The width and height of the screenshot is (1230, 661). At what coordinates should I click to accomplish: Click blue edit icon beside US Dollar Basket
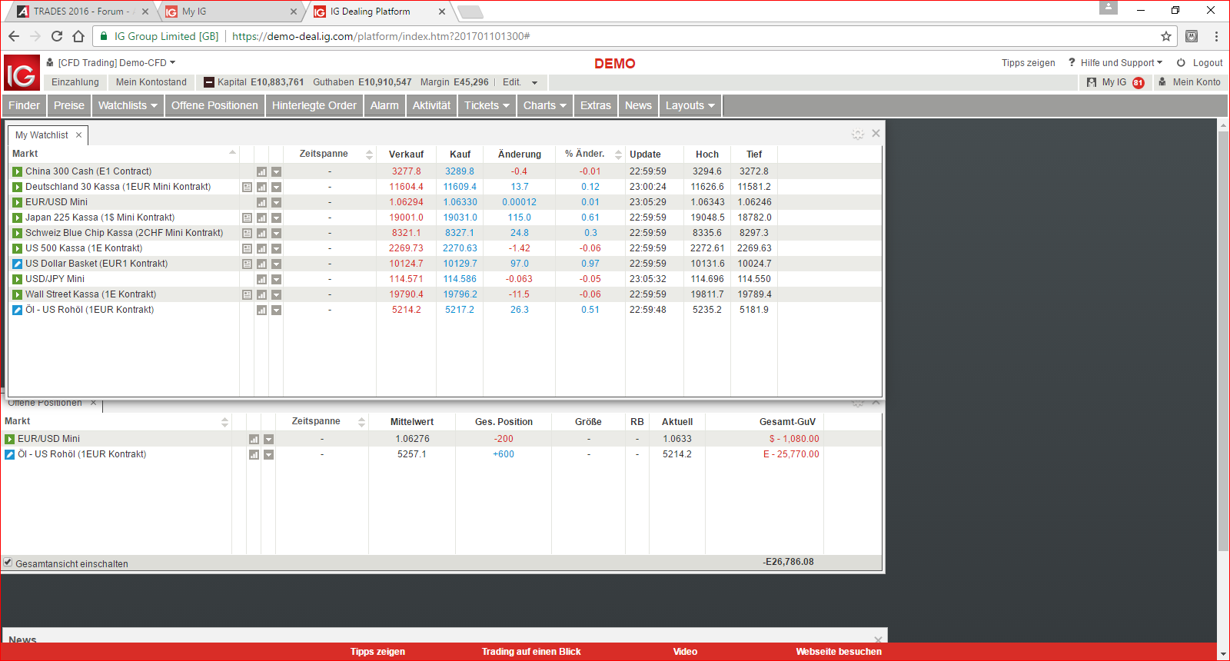(17, 264)
